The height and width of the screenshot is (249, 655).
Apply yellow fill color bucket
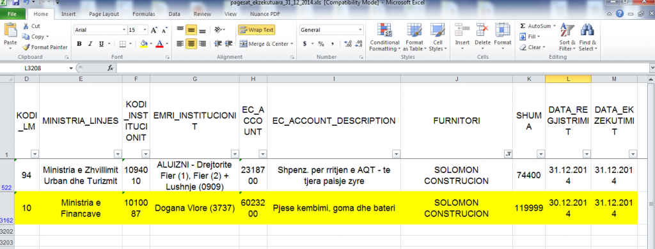pyautogui.click(x=144, y=44)
